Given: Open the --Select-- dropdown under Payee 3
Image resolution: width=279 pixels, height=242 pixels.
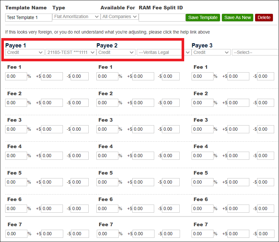Looking at the screenshot, I should click(x=255, y=52).
